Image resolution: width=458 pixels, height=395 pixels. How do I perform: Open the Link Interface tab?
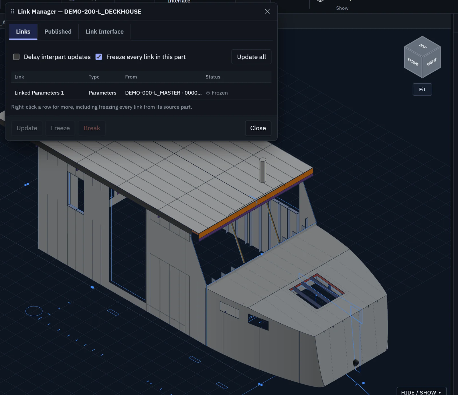tap(105, 32)
